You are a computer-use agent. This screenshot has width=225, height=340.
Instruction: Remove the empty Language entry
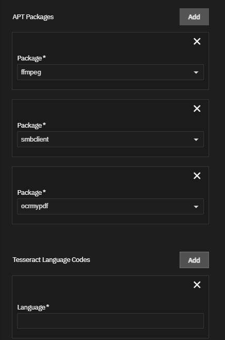(197, 285)
